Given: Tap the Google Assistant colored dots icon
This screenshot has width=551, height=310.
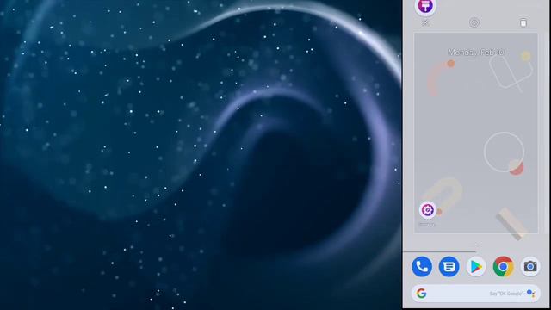Looking at the screenshot, I should tap(531, 294).
